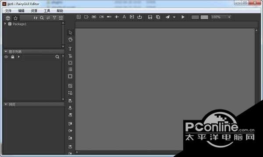Create a new component from the page icon
The image size is (263, 157).
coord(78,17)
